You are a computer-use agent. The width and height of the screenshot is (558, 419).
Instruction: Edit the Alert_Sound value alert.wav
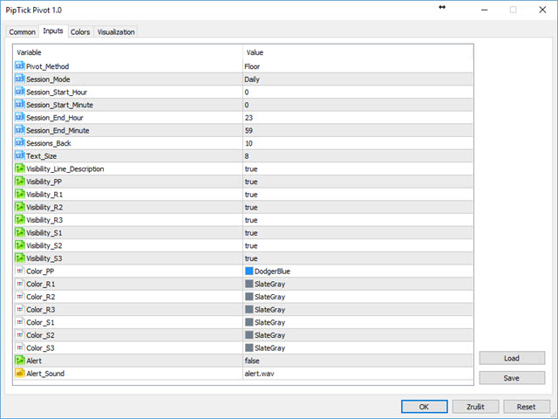pos(260,374)
